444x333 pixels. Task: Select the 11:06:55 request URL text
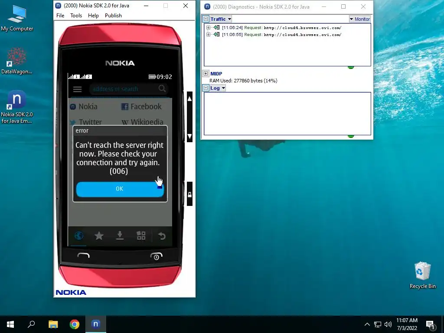point(302,35)
